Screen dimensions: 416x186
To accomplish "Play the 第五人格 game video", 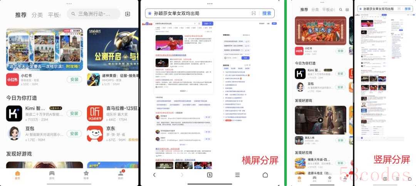I will tap(320, 120).
